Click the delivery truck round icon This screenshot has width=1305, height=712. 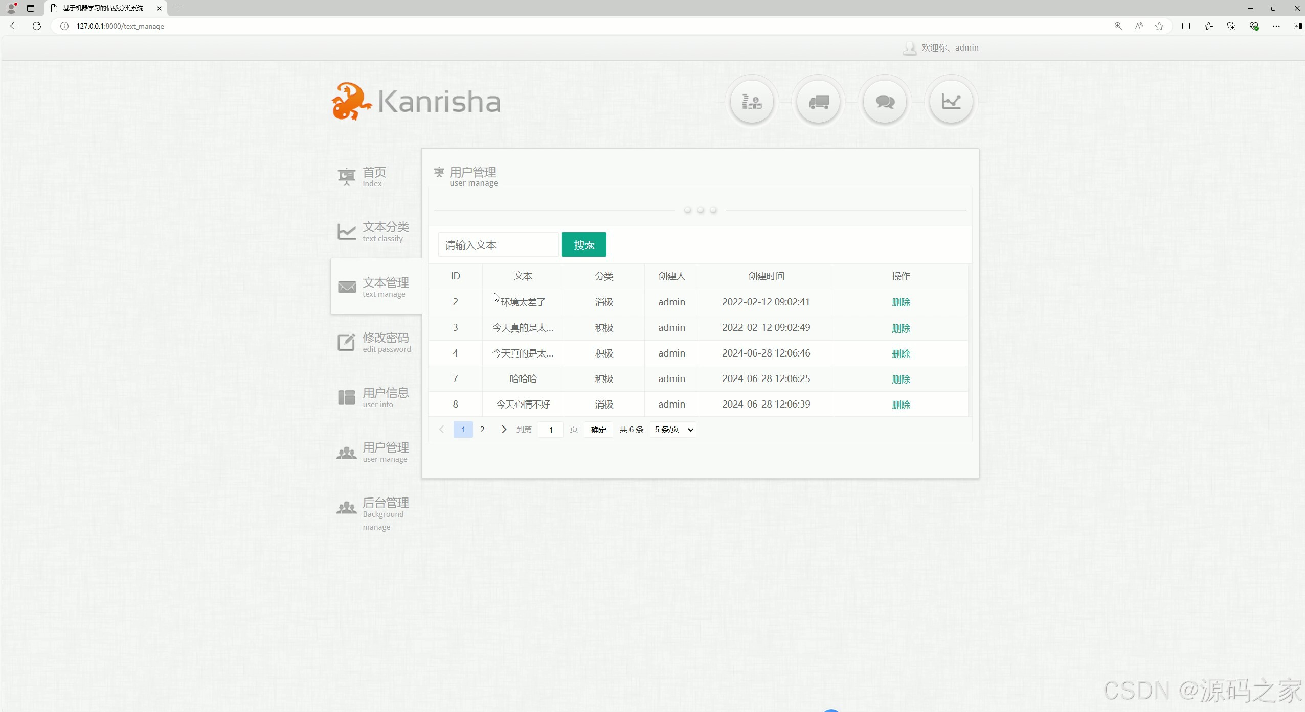818,102
